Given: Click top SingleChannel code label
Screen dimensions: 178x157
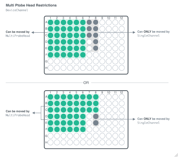Looking at the screenshot, I should (148, 36).
